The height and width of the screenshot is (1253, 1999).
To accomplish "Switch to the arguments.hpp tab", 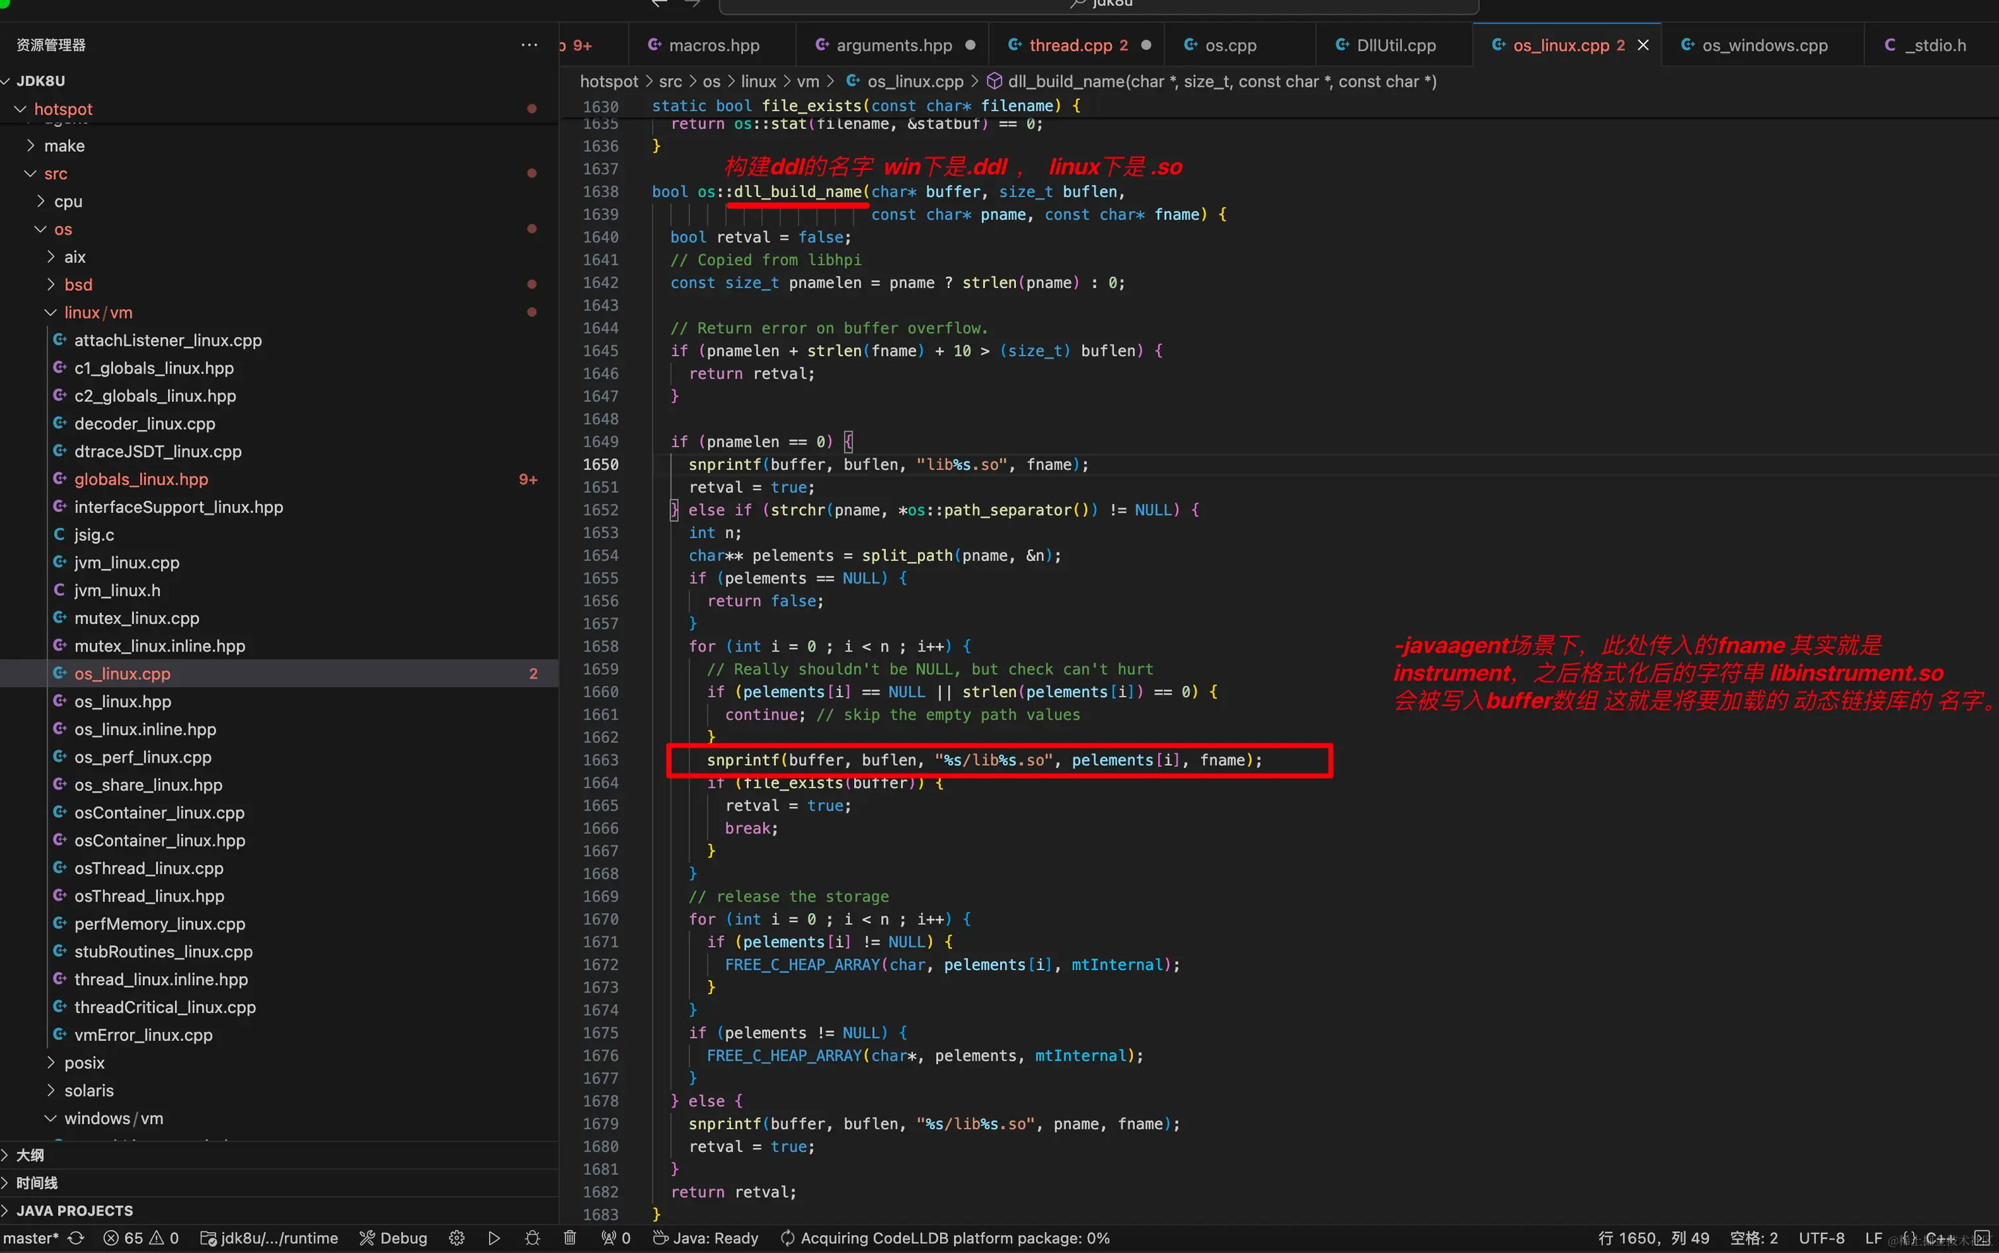I will pyautogui.click(x=894, y=45).
